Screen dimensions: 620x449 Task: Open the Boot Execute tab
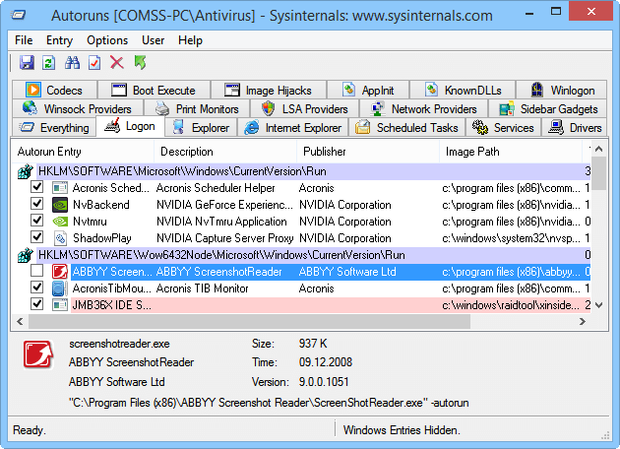154,91
